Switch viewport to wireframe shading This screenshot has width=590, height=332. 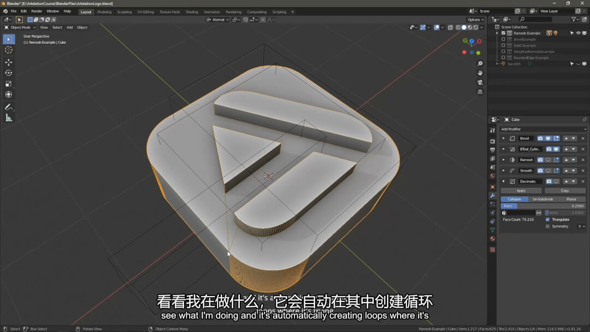[x=458, y=27]
